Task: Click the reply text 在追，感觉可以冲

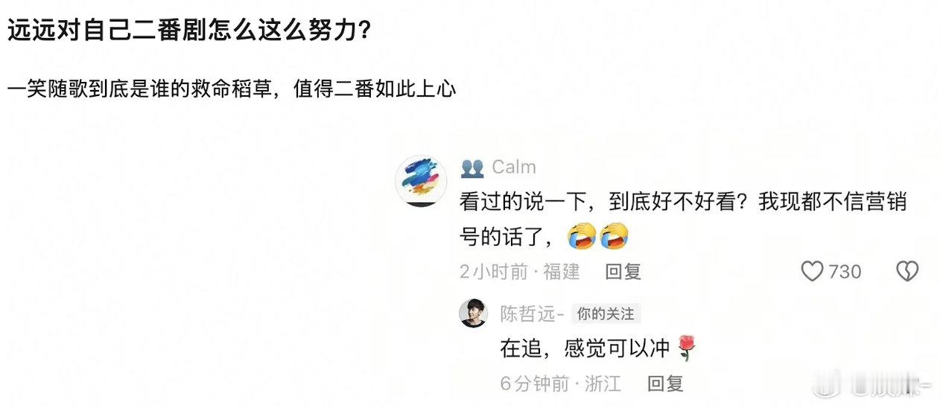Action: click(587, 348)
